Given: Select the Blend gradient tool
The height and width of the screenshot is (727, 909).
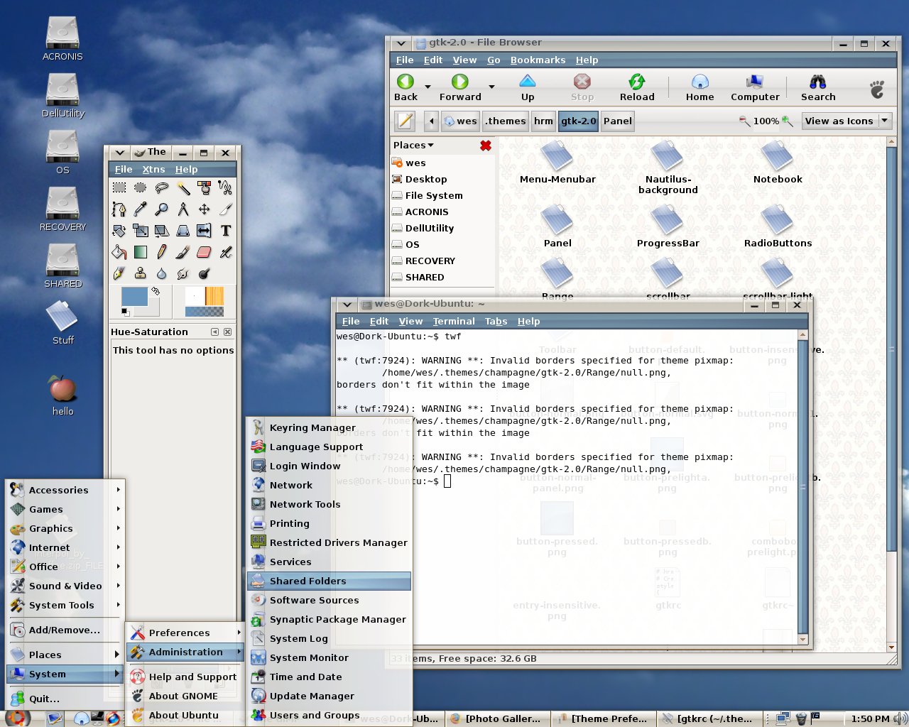Looking at the screenshot, I should pos(141,252).
